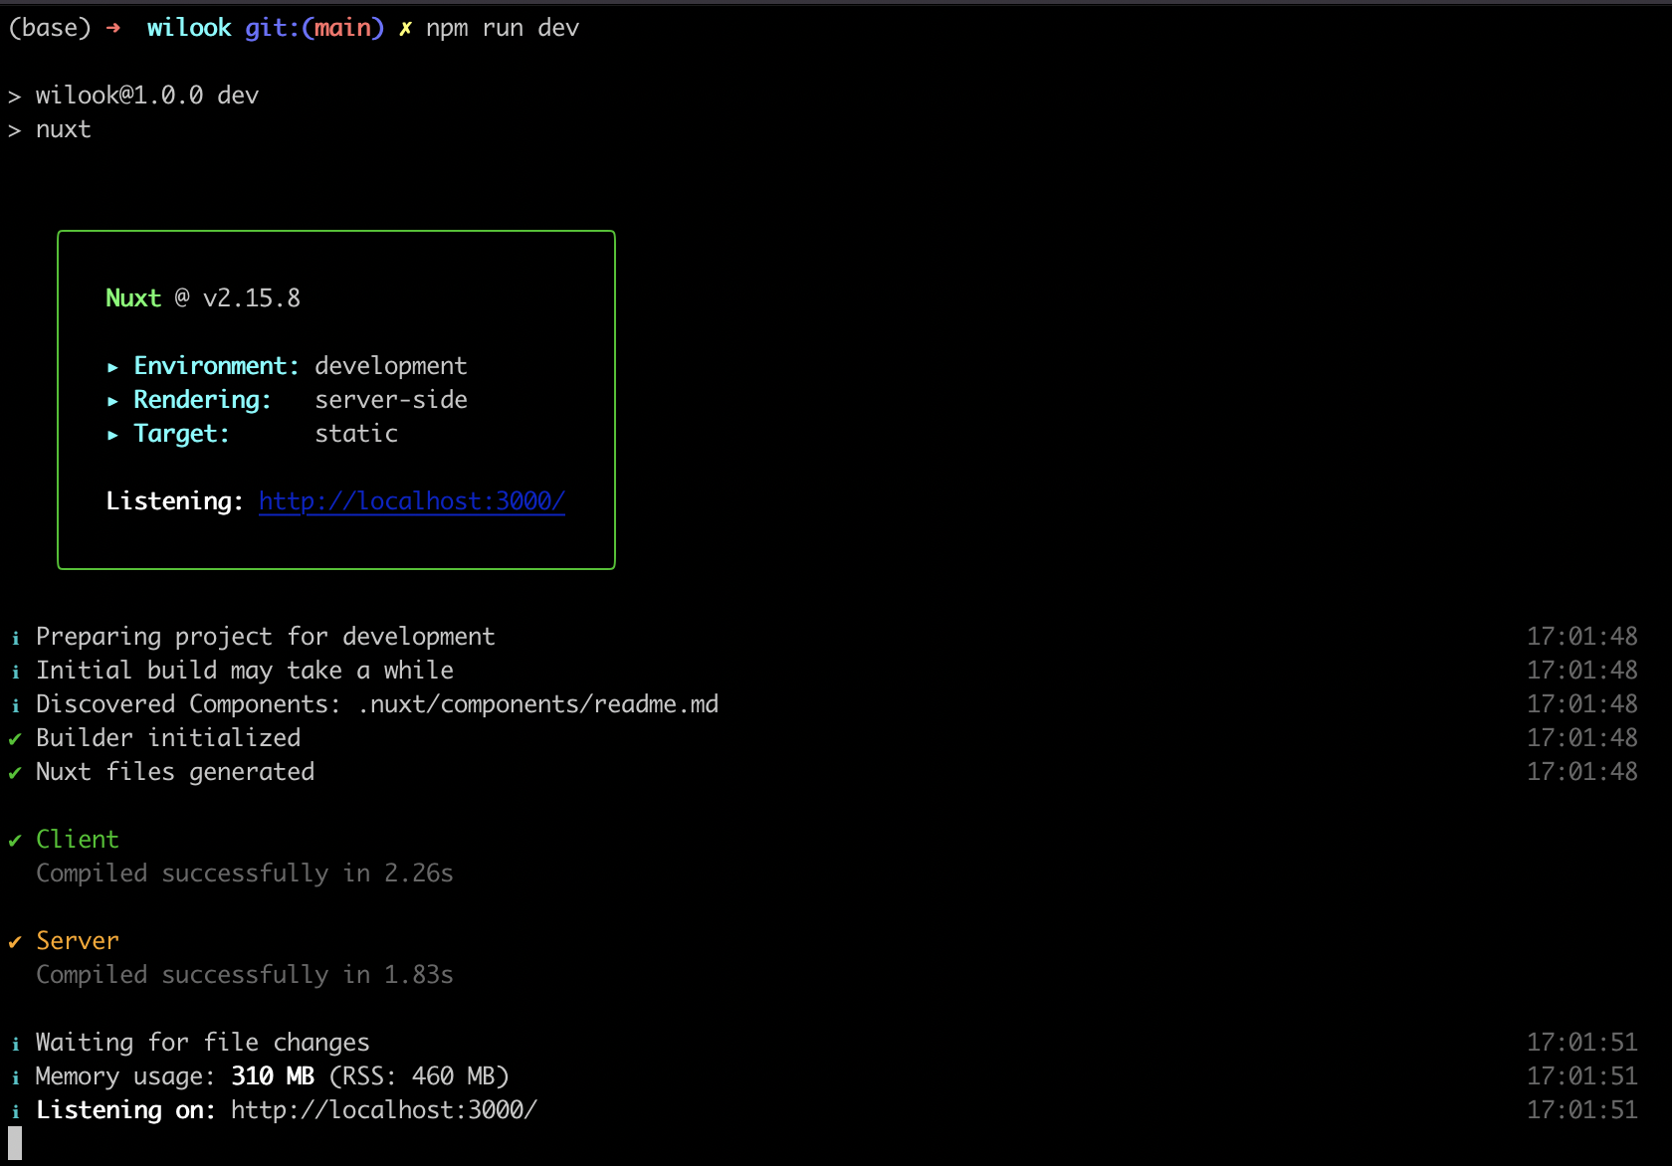
Task: Click 'Compiled successfully in 2.26s' text
Action: (245, 874)
